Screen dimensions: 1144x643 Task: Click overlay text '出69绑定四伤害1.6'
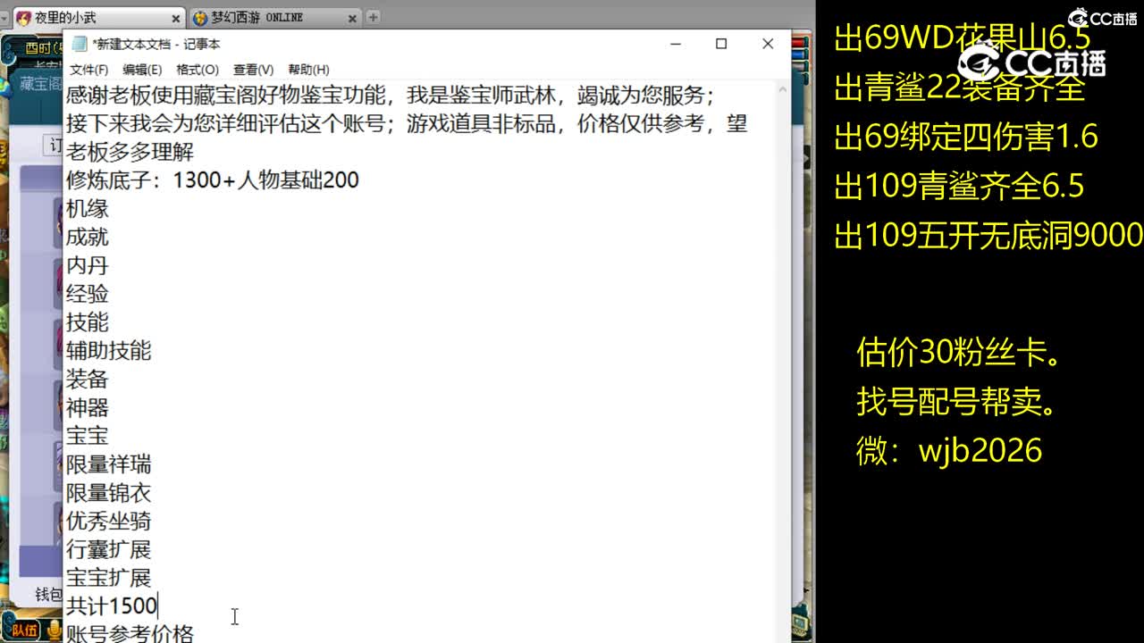(x=966, y=137)
